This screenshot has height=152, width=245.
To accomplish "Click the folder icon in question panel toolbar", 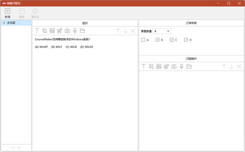I will pyautogui.click(x=82, y=31).
